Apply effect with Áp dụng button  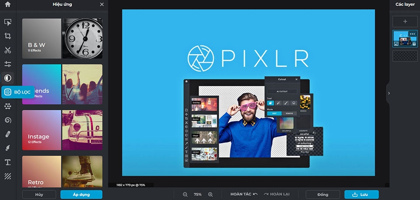point(81,194)
